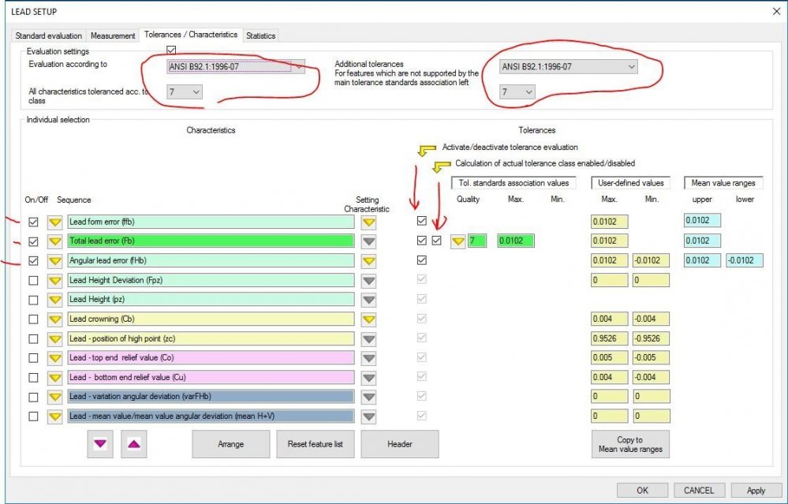The image size is (788, 504).
Task: Open the Standard evaluation tab
Action: pos(49,35)
